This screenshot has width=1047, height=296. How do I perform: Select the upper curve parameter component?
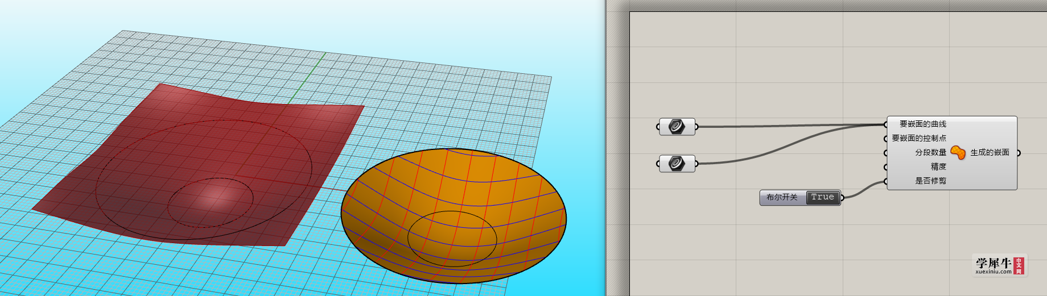tap(677, 127)
